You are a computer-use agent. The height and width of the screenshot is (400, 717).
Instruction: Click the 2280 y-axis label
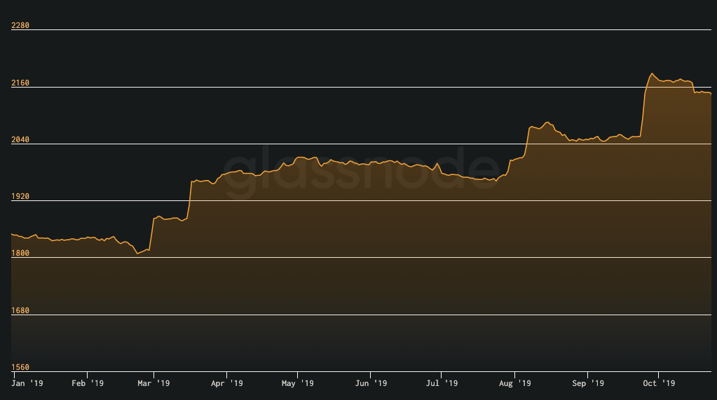(x=20, y=26)
